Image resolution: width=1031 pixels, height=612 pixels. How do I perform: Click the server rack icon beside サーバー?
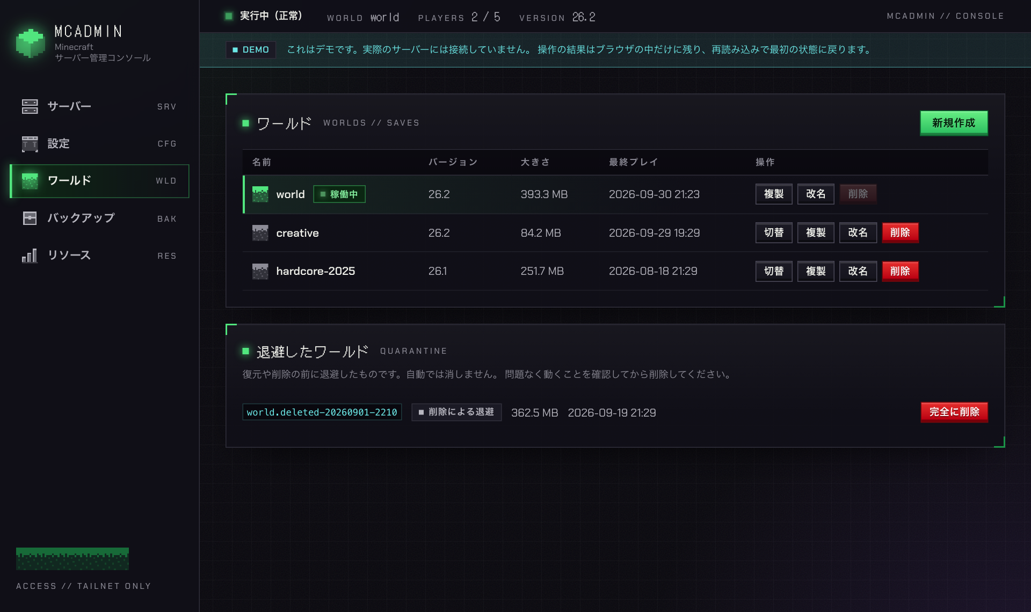coord(30,106)
